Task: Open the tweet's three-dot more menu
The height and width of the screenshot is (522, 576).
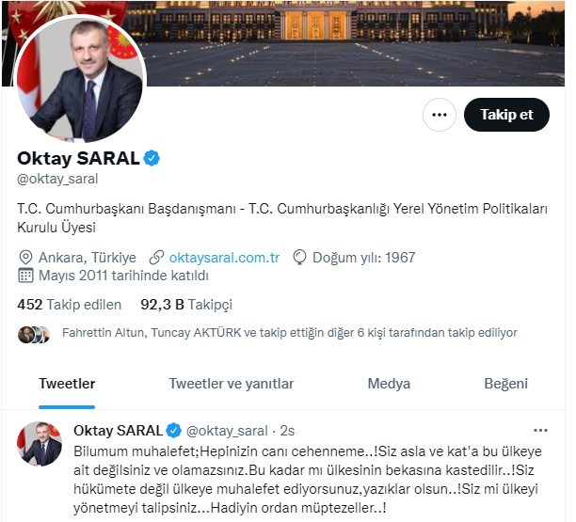Action: (540, 431)
